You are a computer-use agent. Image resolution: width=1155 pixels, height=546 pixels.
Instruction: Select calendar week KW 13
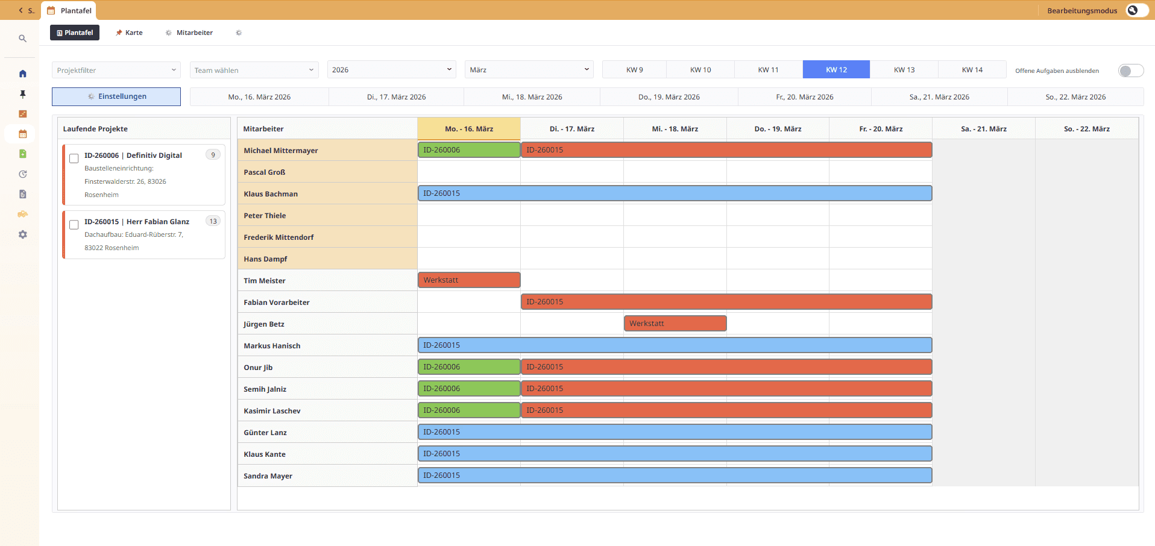point(904,69)
